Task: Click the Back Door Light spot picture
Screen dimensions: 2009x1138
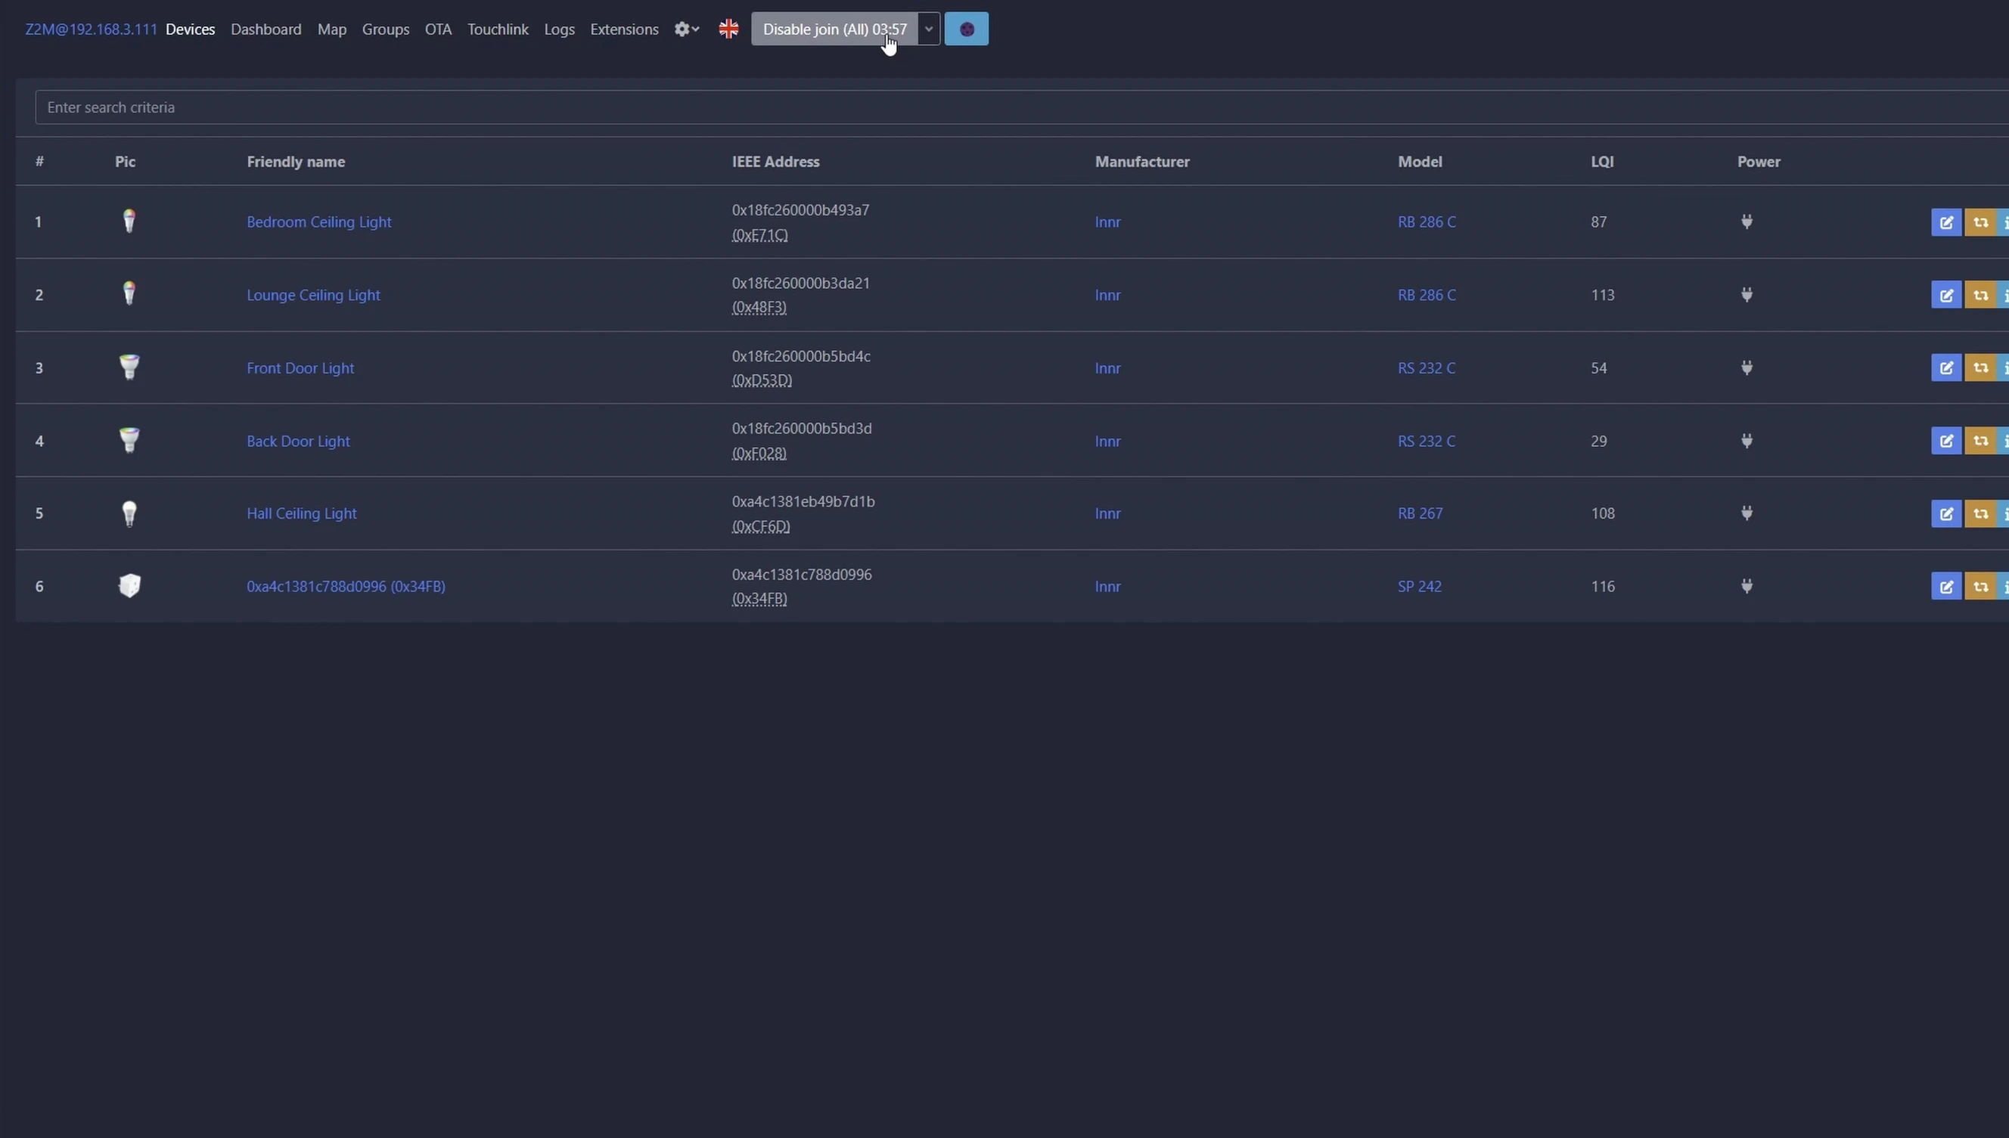Action: point(129,440)
